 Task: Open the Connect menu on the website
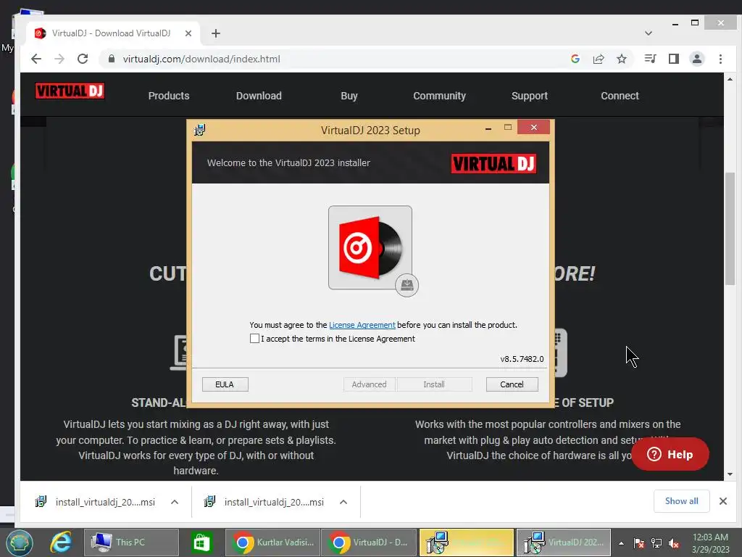pos(620,96)
